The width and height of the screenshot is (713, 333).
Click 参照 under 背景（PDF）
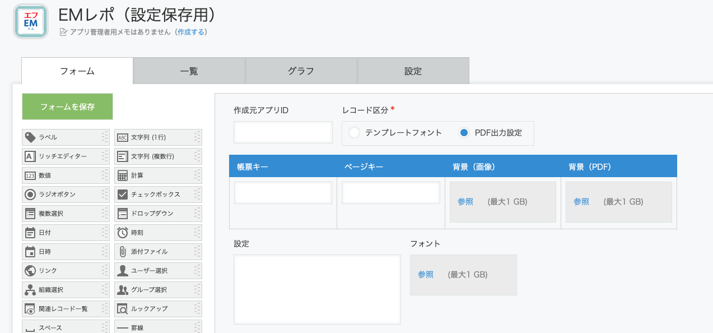coord(581,201)
